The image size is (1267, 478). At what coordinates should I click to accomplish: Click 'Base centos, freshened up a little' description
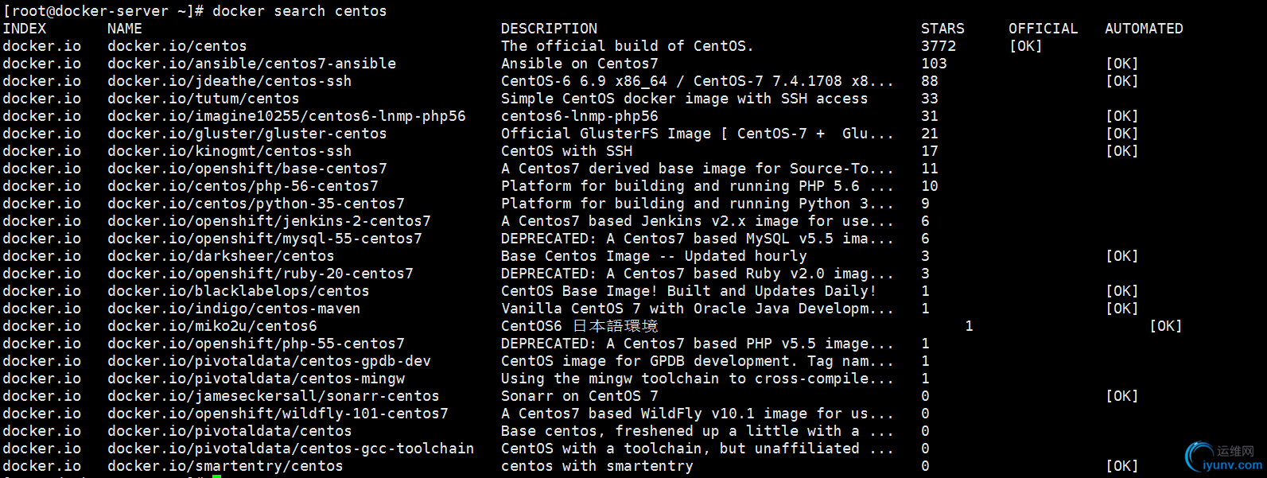[x=698, y=431]
